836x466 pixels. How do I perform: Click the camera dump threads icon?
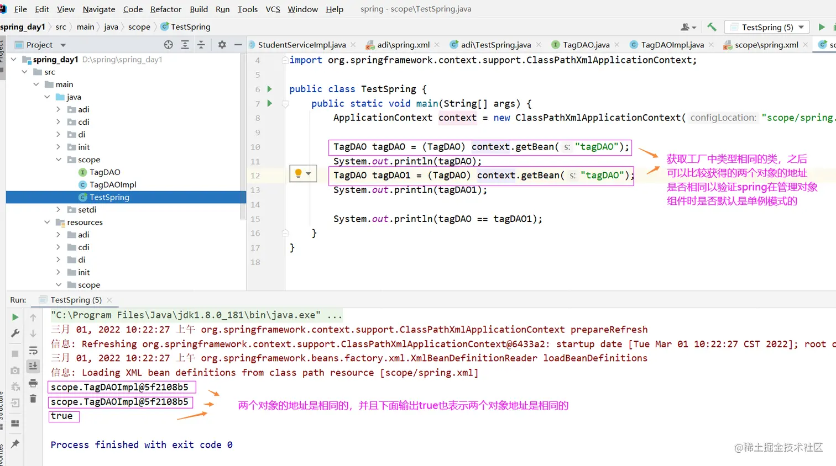[15, 370]
